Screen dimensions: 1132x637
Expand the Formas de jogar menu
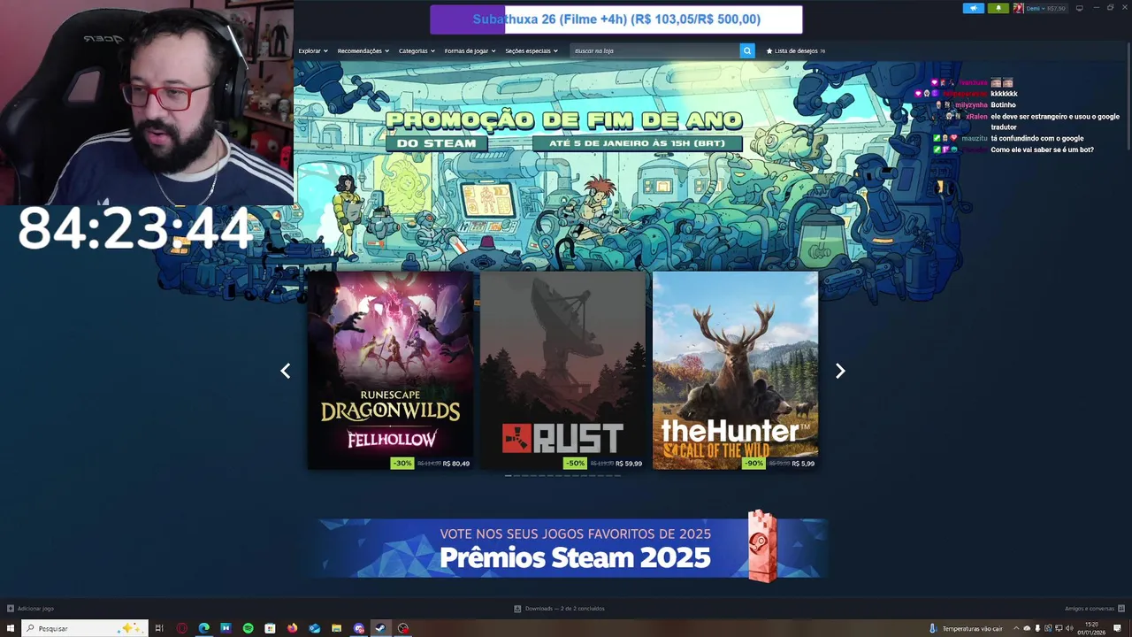coord(470,50)
